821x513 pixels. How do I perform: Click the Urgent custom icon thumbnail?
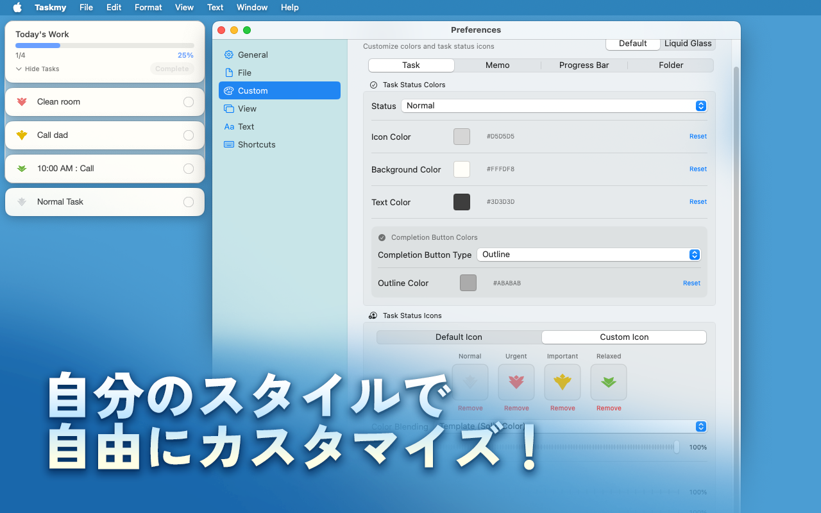click(516, 382)
